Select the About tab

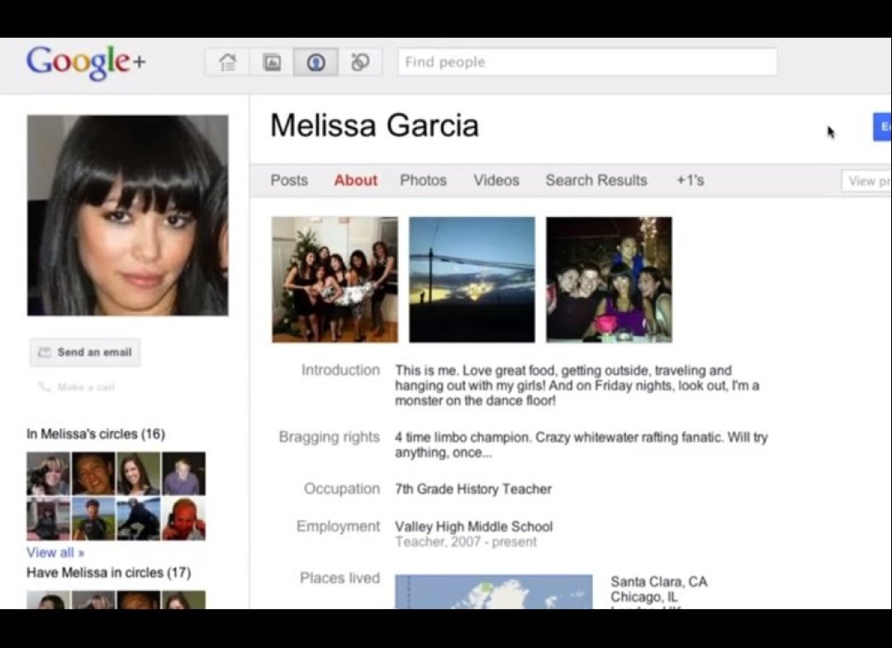pos(355,180)
